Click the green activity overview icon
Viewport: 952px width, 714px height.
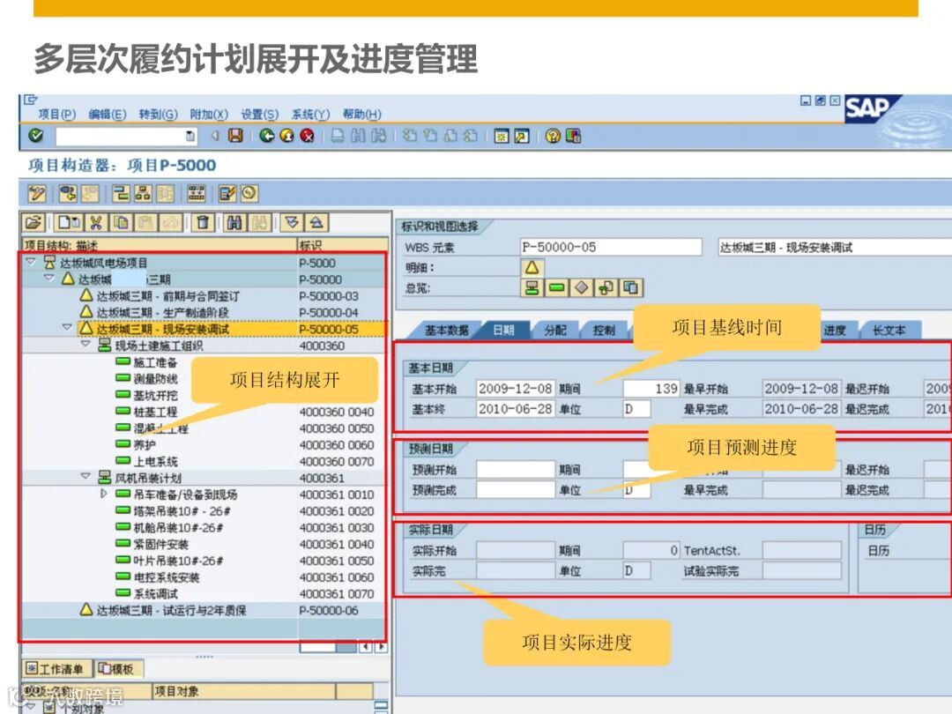[557, 287]
